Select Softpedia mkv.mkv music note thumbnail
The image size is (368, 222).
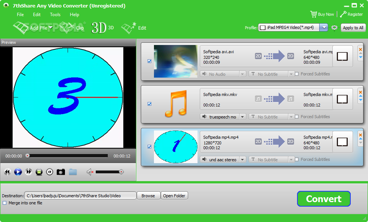pyautogui.click(x=176, y=104)
